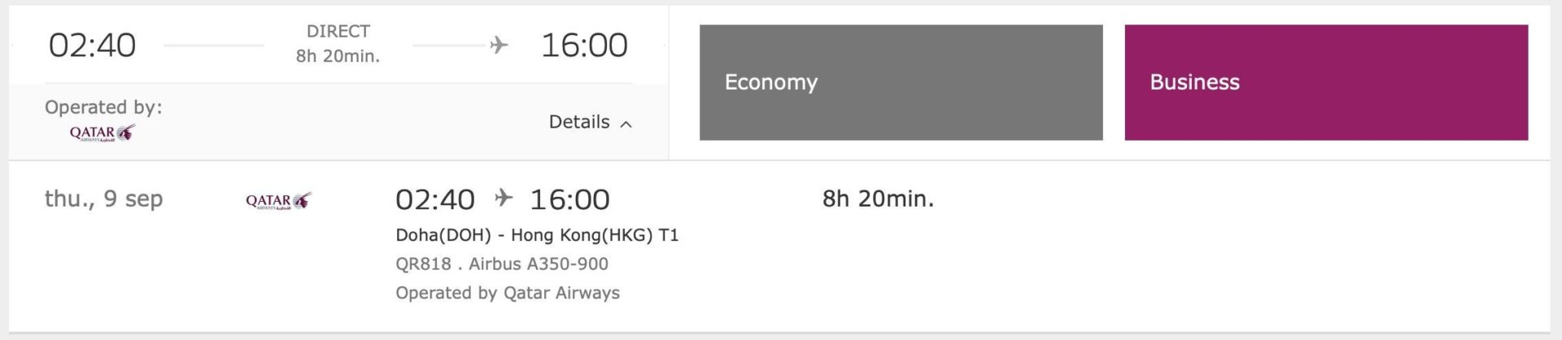Click the 16:00 arrival time in the header
The image size is (1562, 340).
584,45
